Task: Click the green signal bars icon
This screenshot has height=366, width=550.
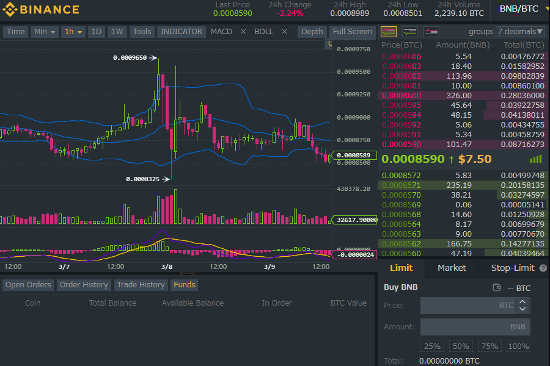Action: (536, 159)
